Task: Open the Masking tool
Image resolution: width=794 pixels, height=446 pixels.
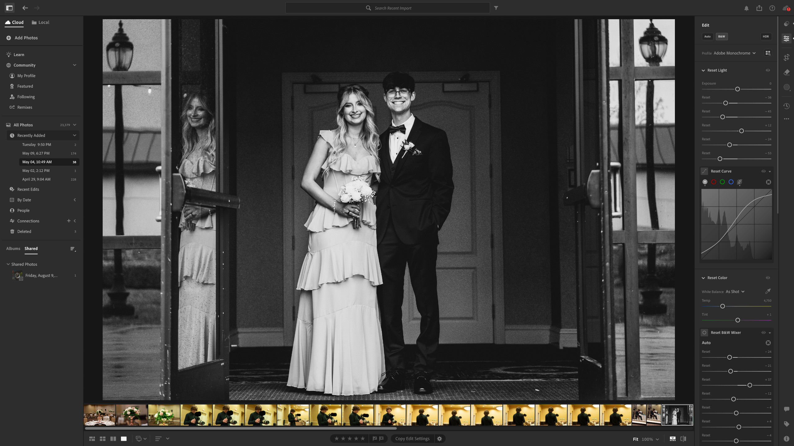Action: [786, 87]
